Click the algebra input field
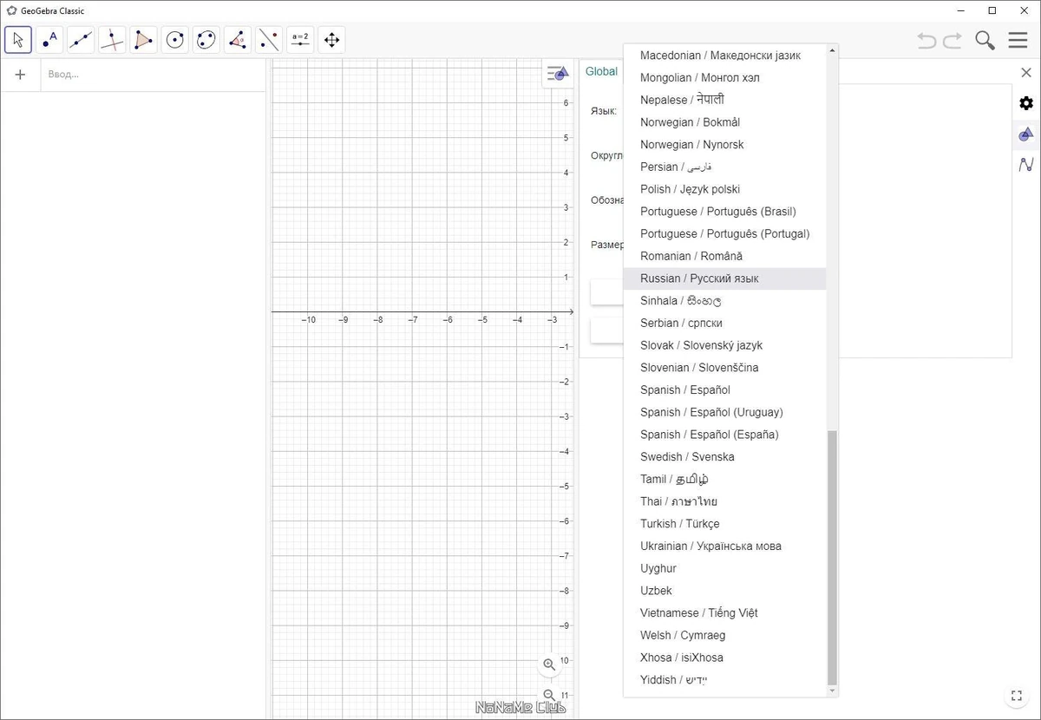 click(153, 75)
